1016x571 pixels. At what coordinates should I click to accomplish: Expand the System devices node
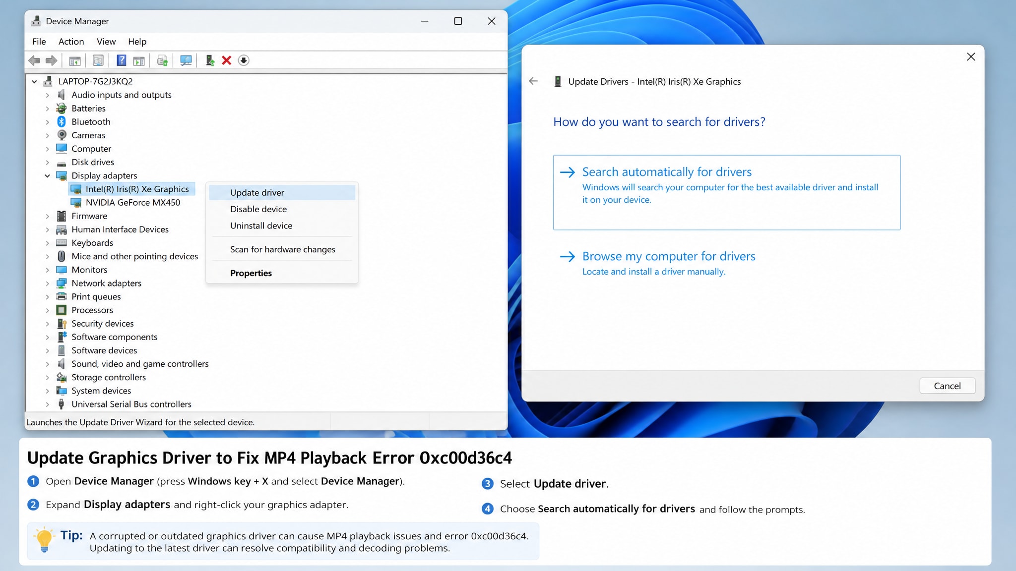point(48,391)
